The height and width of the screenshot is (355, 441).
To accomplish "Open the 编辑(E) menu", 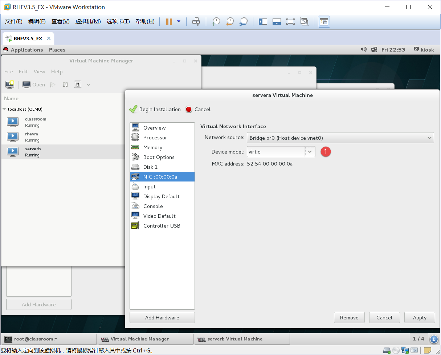I will click(x=37, y=21).
